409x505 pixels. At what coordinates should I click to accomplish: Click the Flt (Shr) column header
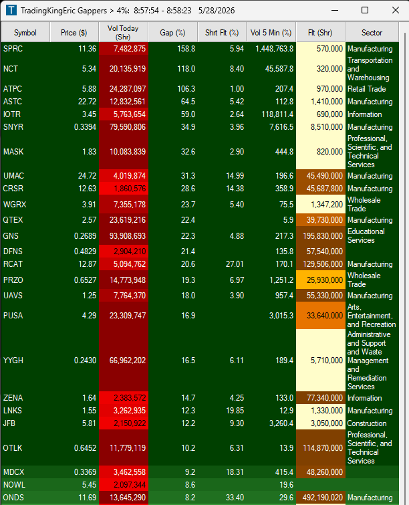click(320, 33)
